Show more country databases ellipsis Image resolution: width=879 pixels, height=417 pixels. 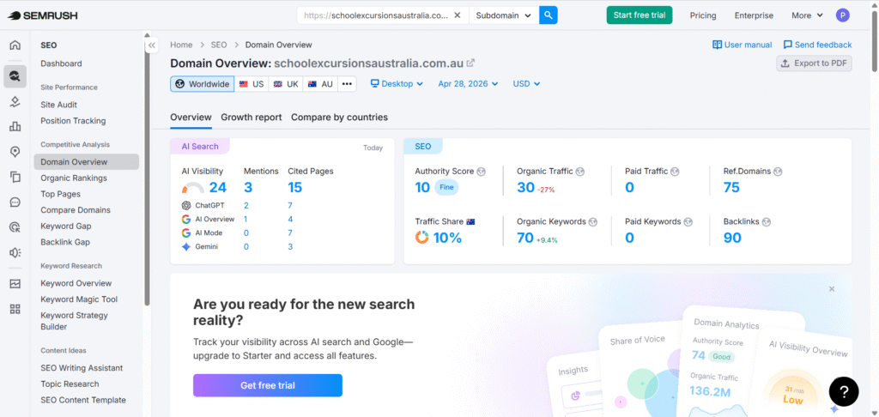coord(347,84)
